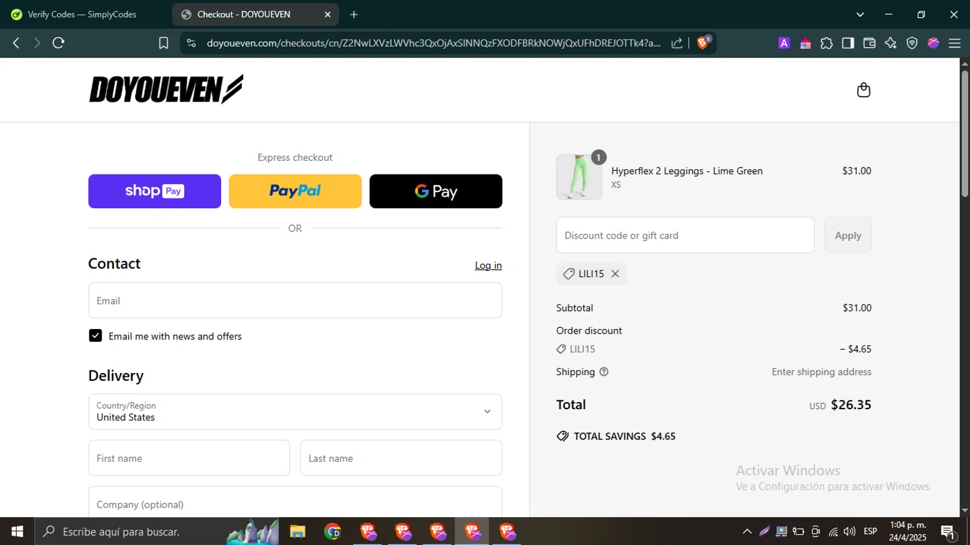Click the Log in link
970x545 pixels.
[x=488, y=266]
